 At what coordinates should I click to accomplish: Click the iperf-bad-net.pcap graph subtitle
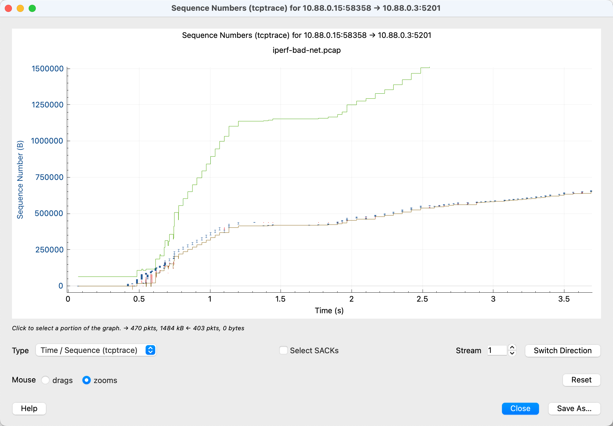306,50
